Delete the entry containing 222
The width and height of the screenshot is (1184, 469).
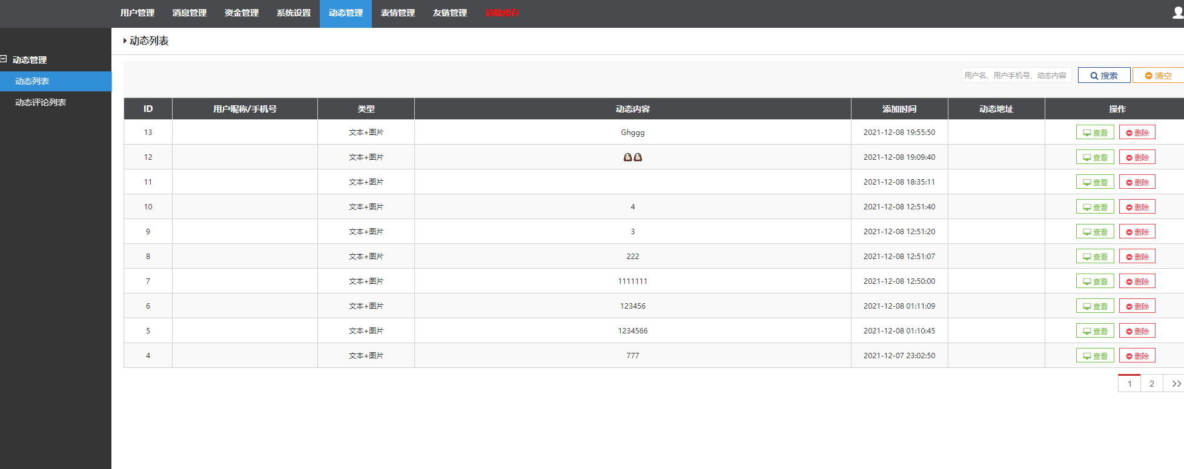coord(1137,257)
